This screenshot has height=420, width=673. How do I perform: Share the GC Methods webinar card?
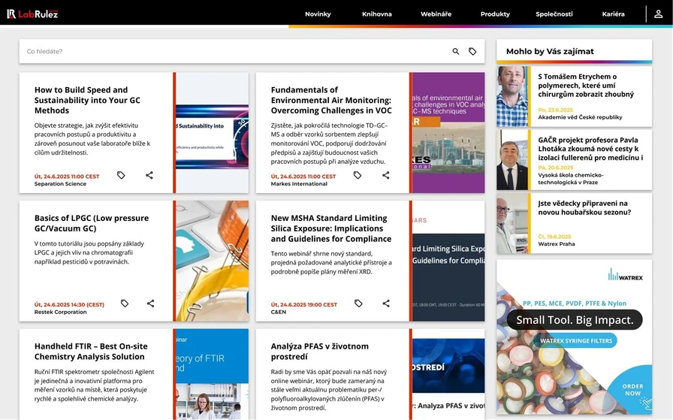pyautogui.click(x=149, y=175)
